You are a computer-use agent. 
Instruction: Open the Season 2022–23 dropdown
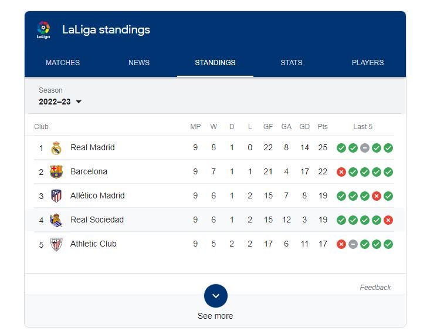pyautogui.click(x=60, y=102)
